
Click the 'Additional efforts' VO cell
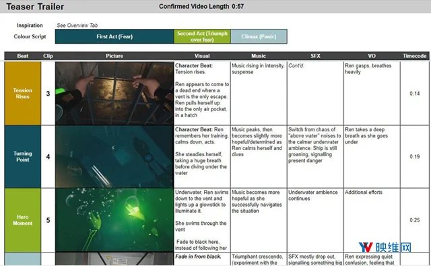click(x=372, y=220)
